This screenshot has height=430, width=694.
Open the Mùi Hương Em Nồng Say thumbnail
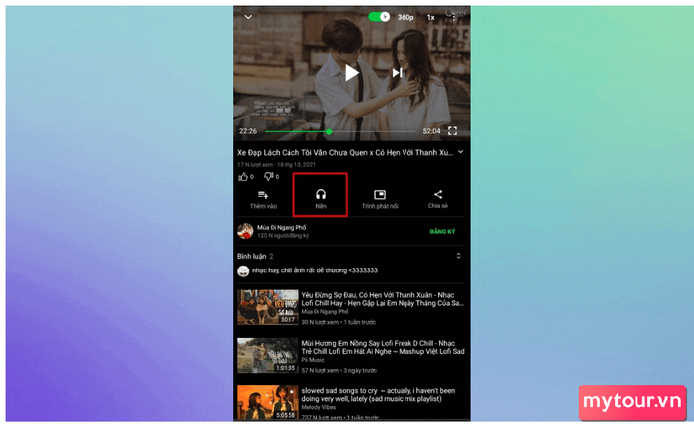269,355
